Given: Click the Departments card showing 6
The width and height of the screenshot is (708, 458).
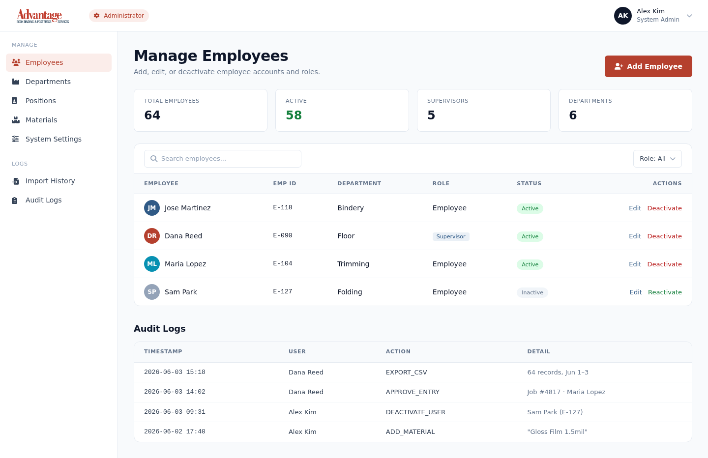Looking at the screenshot, I should coord(625,110).
